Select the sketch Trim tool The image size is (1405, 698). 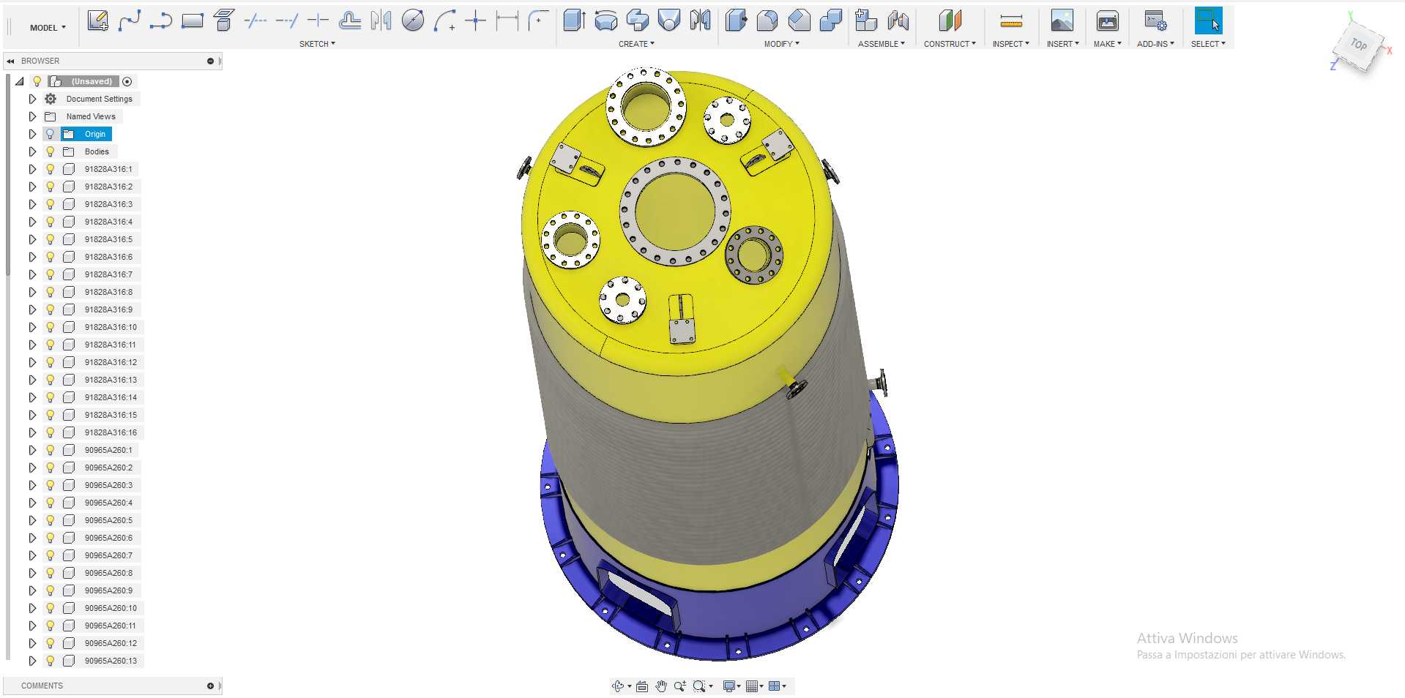pos(255,20)
